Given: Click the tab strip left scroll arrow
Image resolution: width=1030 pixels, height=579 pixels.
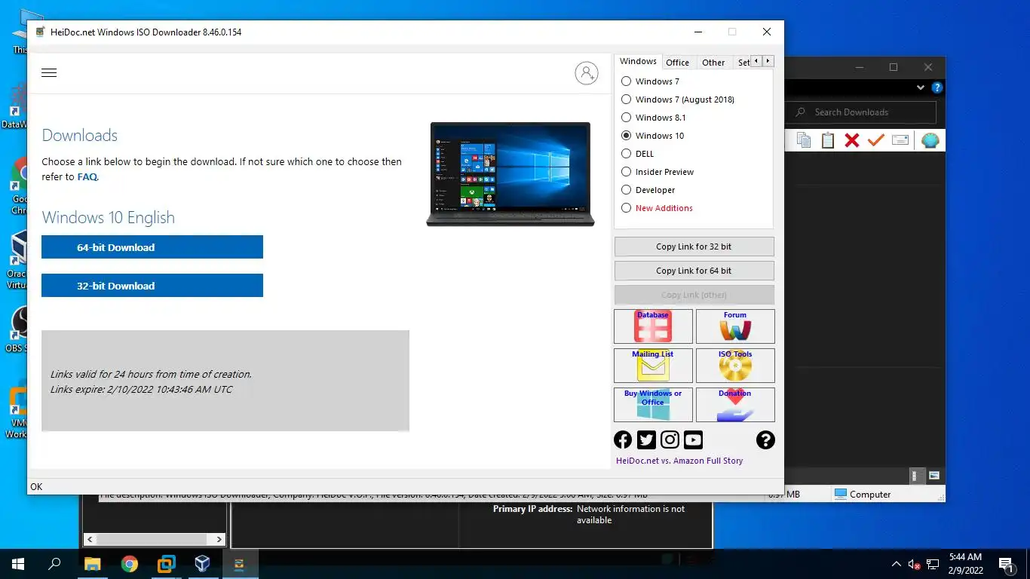Looking at the screenshot, I should click(x=756, y=61).
